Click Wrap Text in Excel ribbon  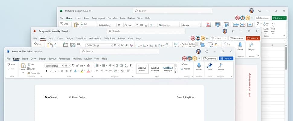[x=164, y=25]
